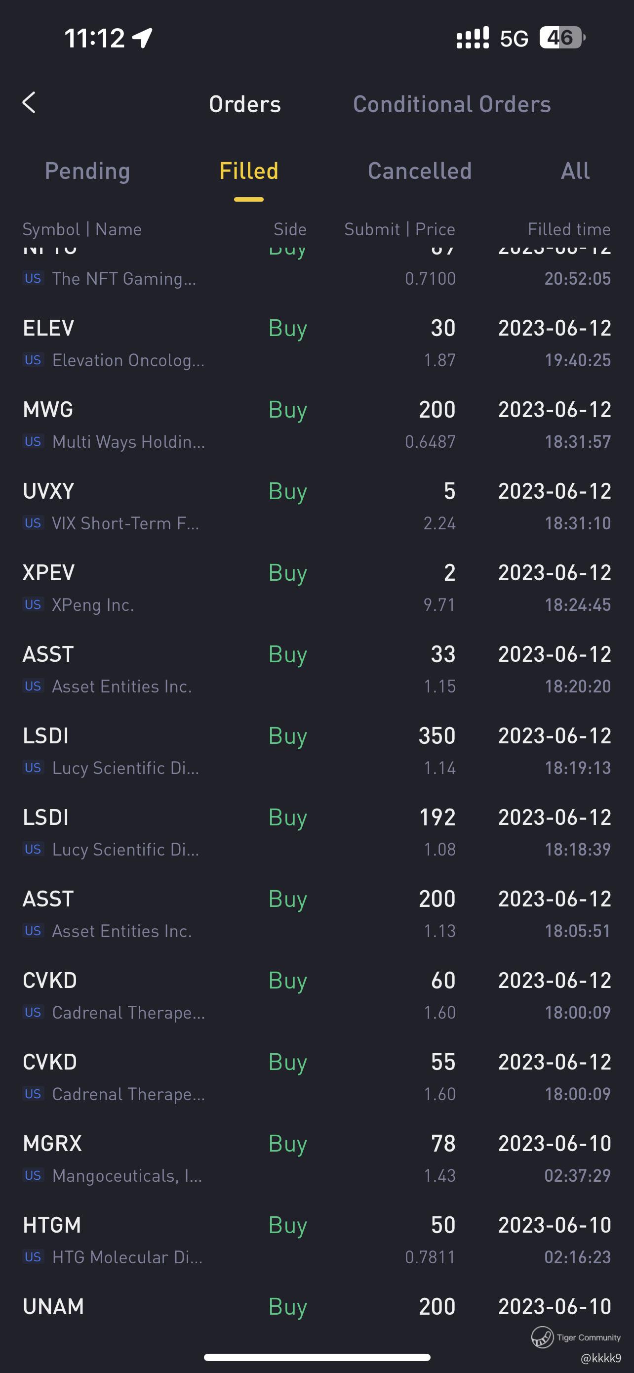Tap the Submit | Price column header
Viewport: 634px width, 1373px height.
[x=399, y=229]
